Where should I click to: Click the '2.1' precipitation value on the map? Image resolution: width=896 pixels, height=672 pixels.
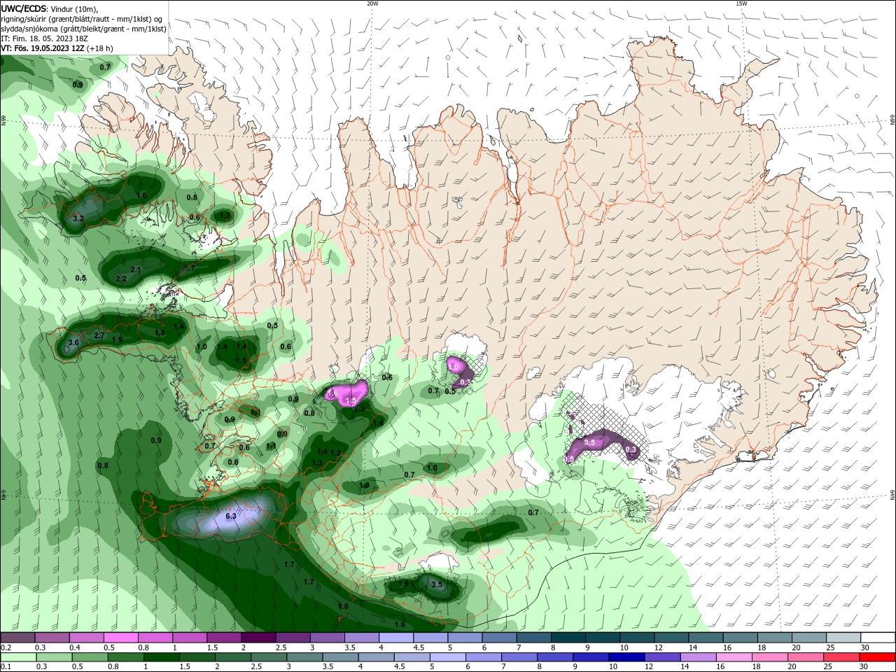click(136, 269)
